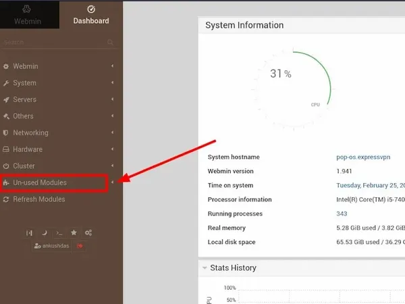Switch to the Webmin tab

point(28,14)
